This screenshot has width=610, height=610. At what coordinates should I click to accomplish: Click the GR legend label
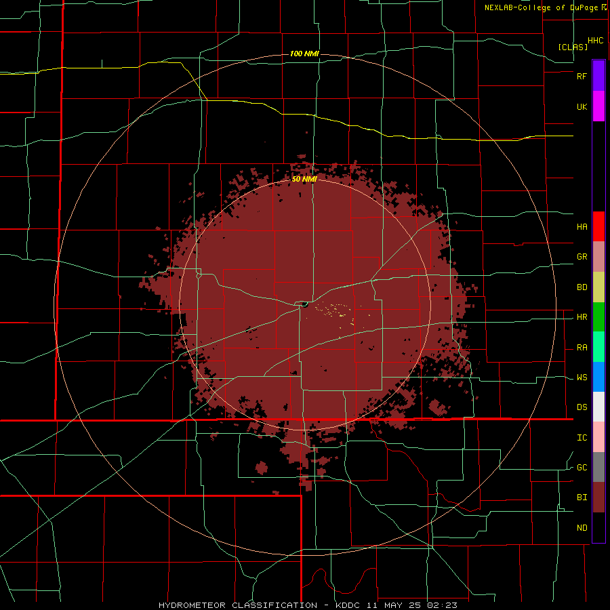582,257
